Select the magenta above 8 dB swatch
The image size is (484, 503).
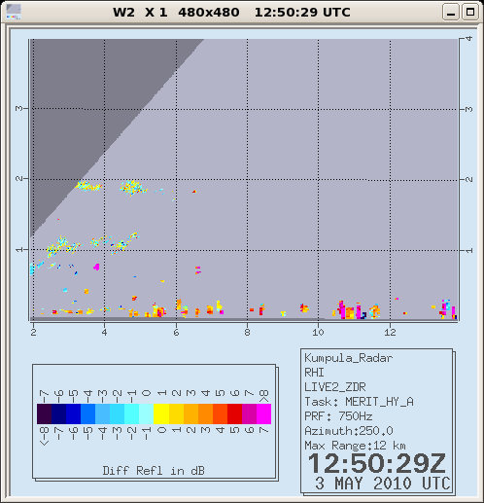tap(263, 413)
